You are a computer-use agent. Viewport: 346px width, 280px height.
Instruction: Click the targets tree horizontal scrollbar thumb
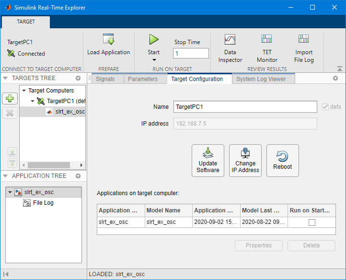point(49,165)
